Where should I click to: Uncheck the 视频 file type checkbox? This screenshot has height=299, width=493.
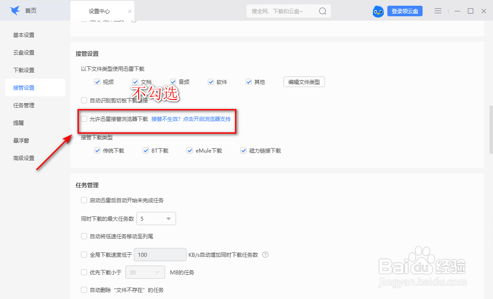click(x=97, y=82)
